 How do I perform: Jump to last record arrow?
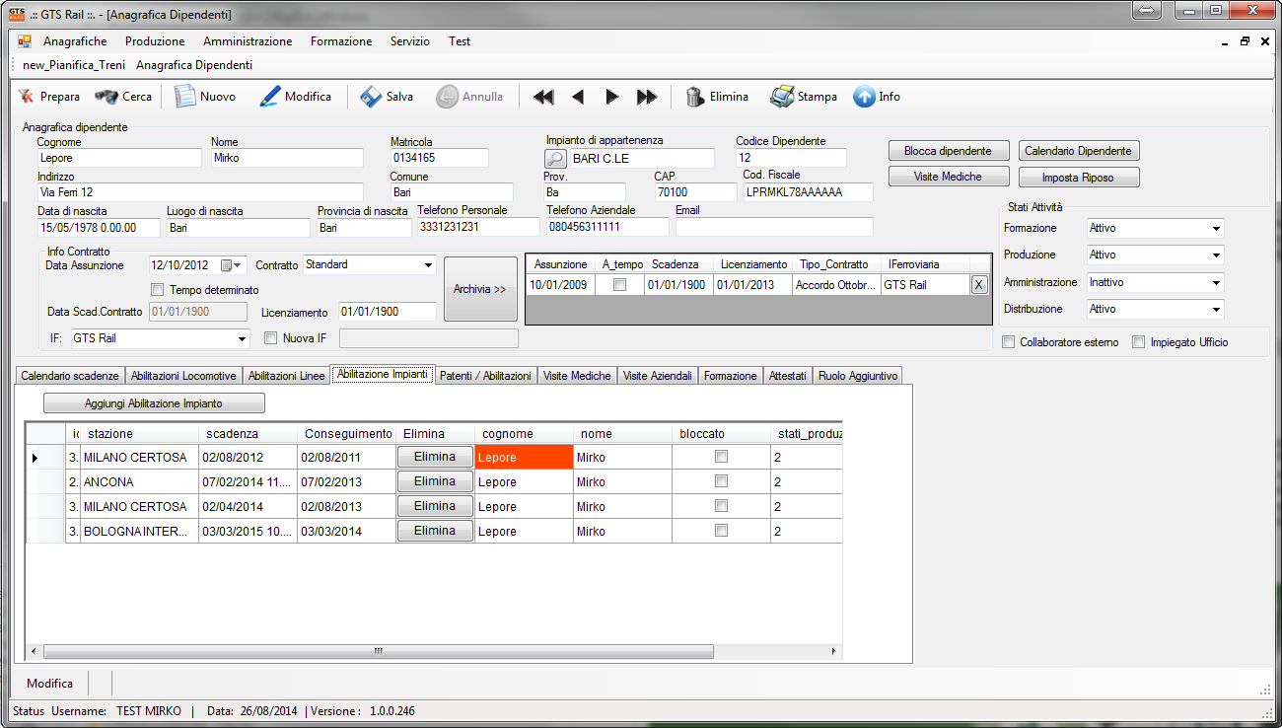(x=647, y=97)
